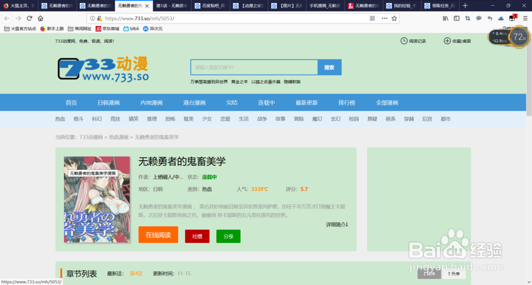Click the padlock security icon in address bar
The width and height of the screenshot is (532, 285).
pyautogui.click(x=99, y=18)
